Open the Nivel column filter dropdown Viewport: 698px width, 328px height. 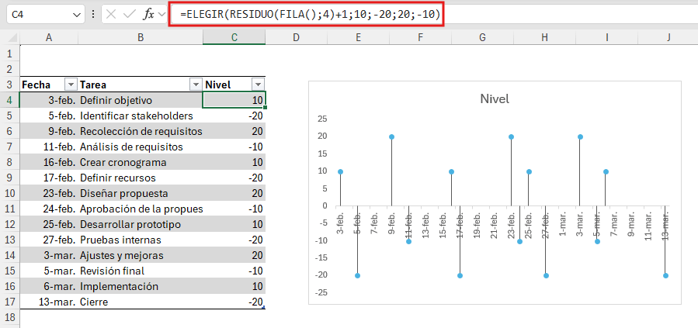[x=258, y=85]
